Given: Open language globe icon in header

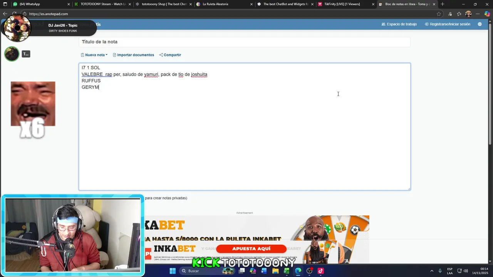Looking at the screenshot, I should click(480, 24).
